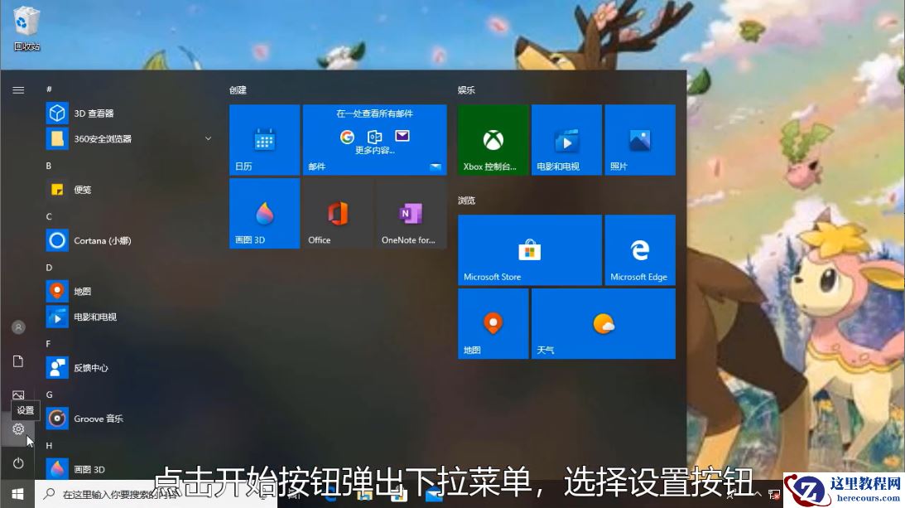Click the Settings gear in the sidebar
The height and width of the screenshot is (508, 905).
tap(18, 429)
